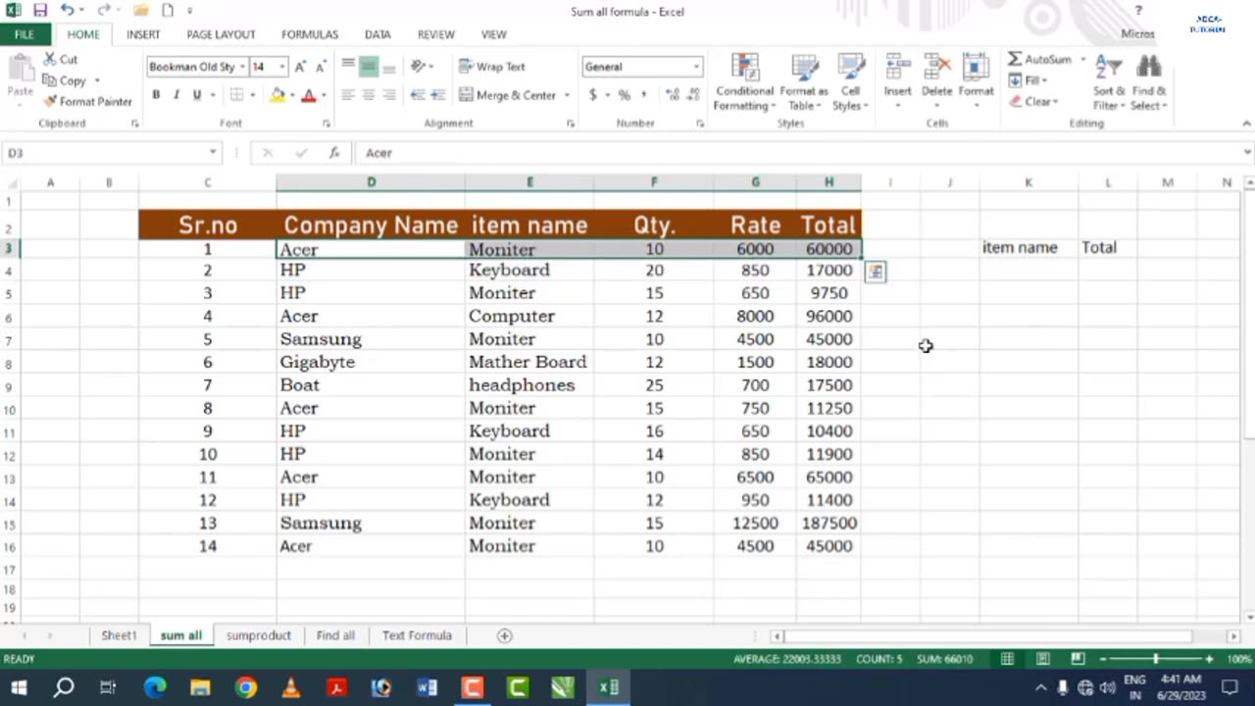1255x706 pixels.
Task: Add a new sheet with the plus icon
Action: point(504,635)
